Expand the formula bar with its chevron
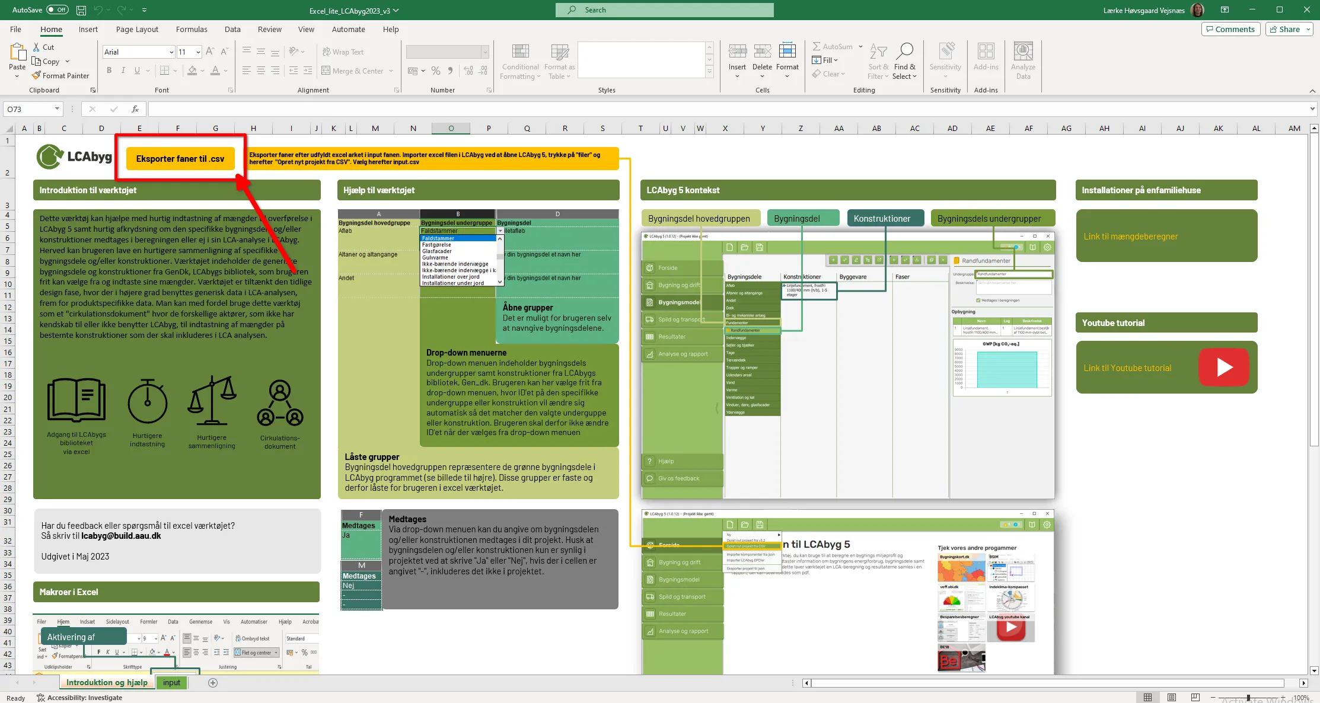Screen dimensions: 1320x703 (x=1312, y=109)
